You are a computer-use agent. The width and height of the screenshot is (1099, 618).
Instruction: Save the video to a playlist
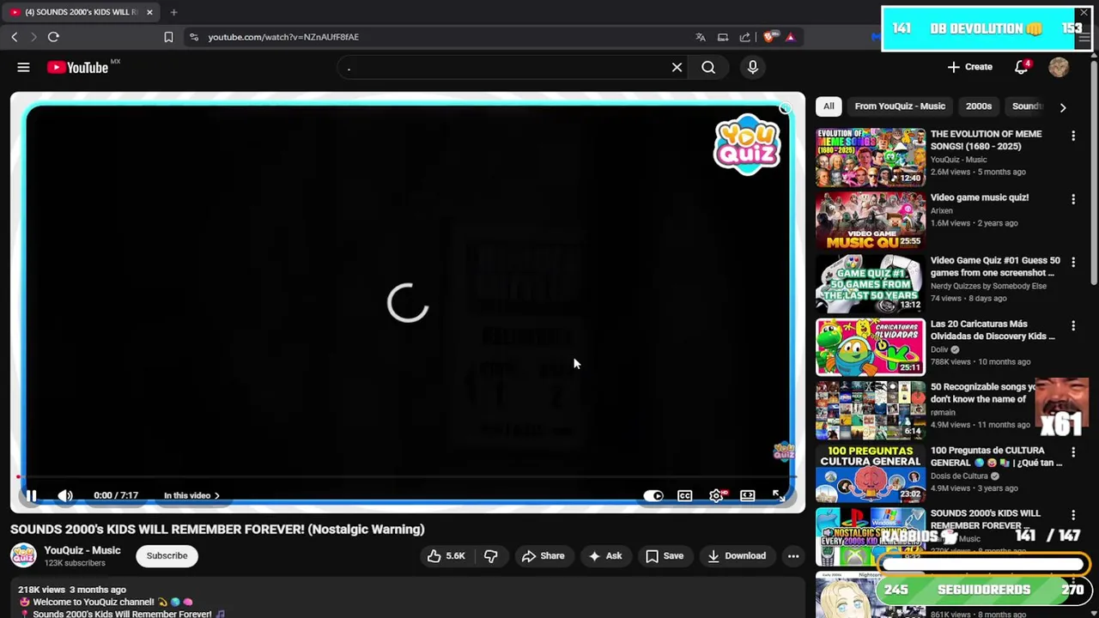(x=665, y=555)
